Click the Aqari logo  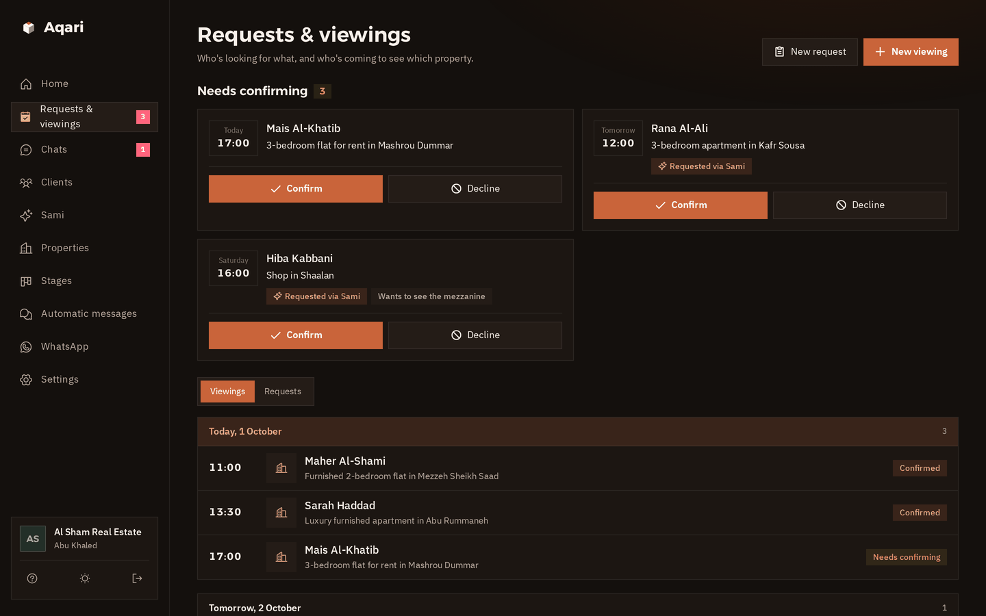point(53,27)
